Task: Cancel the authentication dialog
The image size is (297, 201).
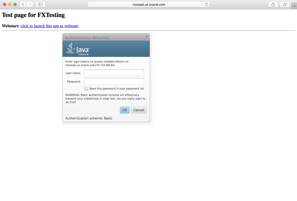Action: click(x=139, y=110)
